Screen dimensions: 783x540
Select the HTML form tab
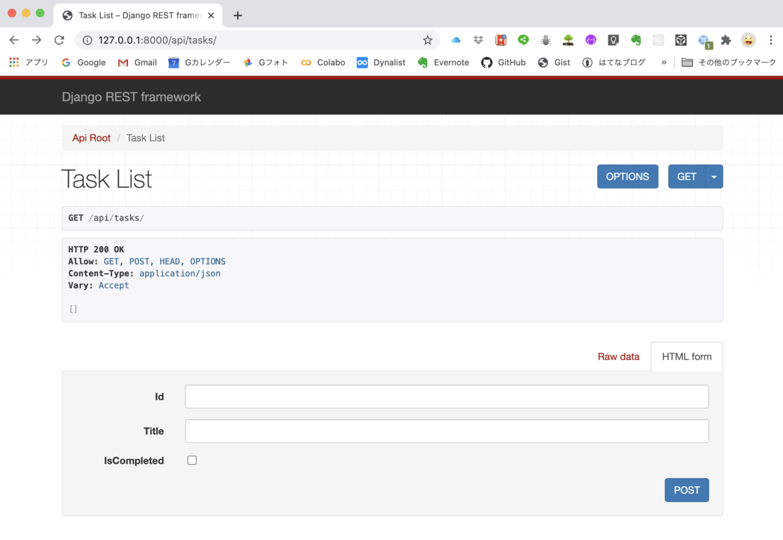click(687, 357)
